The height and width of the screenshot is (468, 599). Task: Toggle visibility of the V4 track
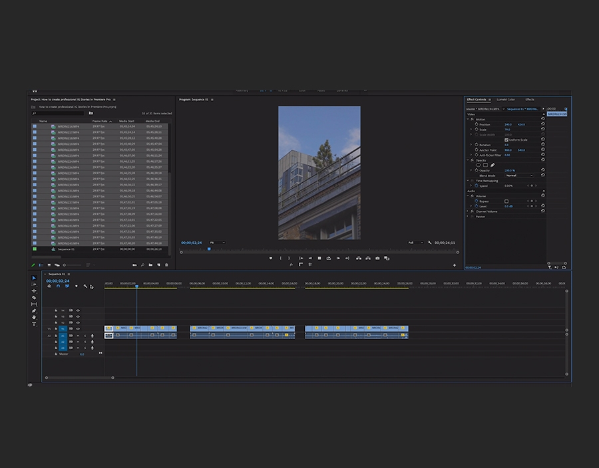click(78, 310)
